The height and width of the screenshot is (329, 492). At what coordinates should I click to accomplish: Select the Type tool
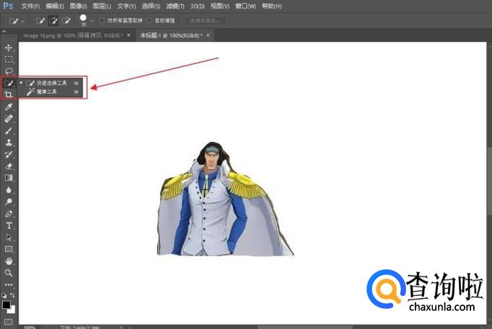pyautogui.click(x=9, y=226)
